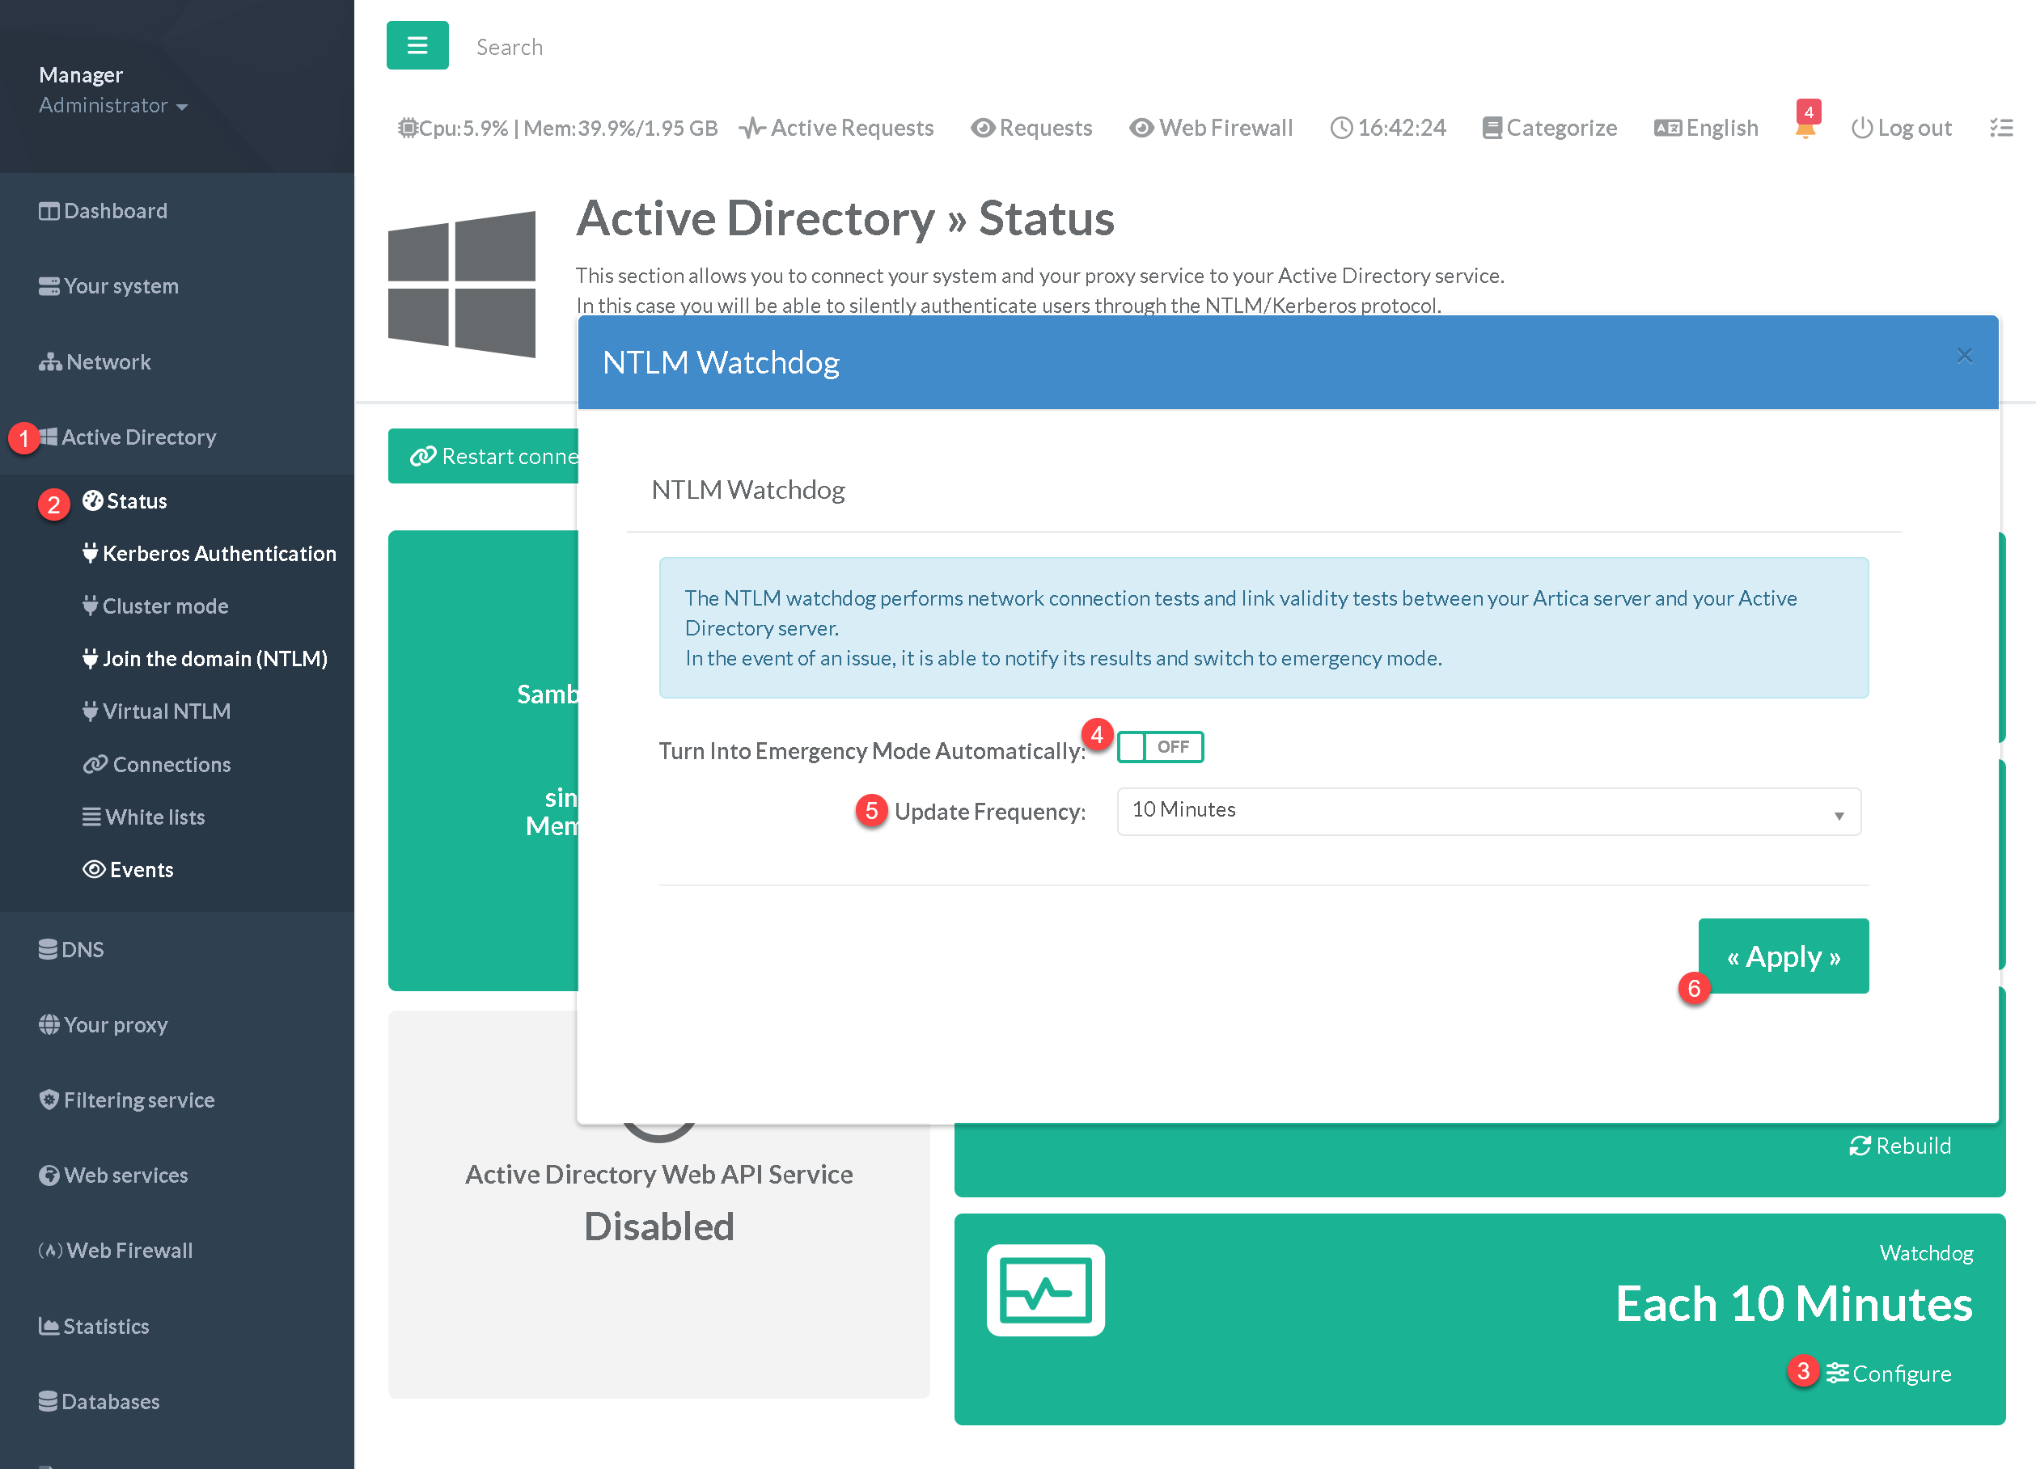Click the hamburger menu icon
Screen dimensions: 2036x1469
[417, 46]
